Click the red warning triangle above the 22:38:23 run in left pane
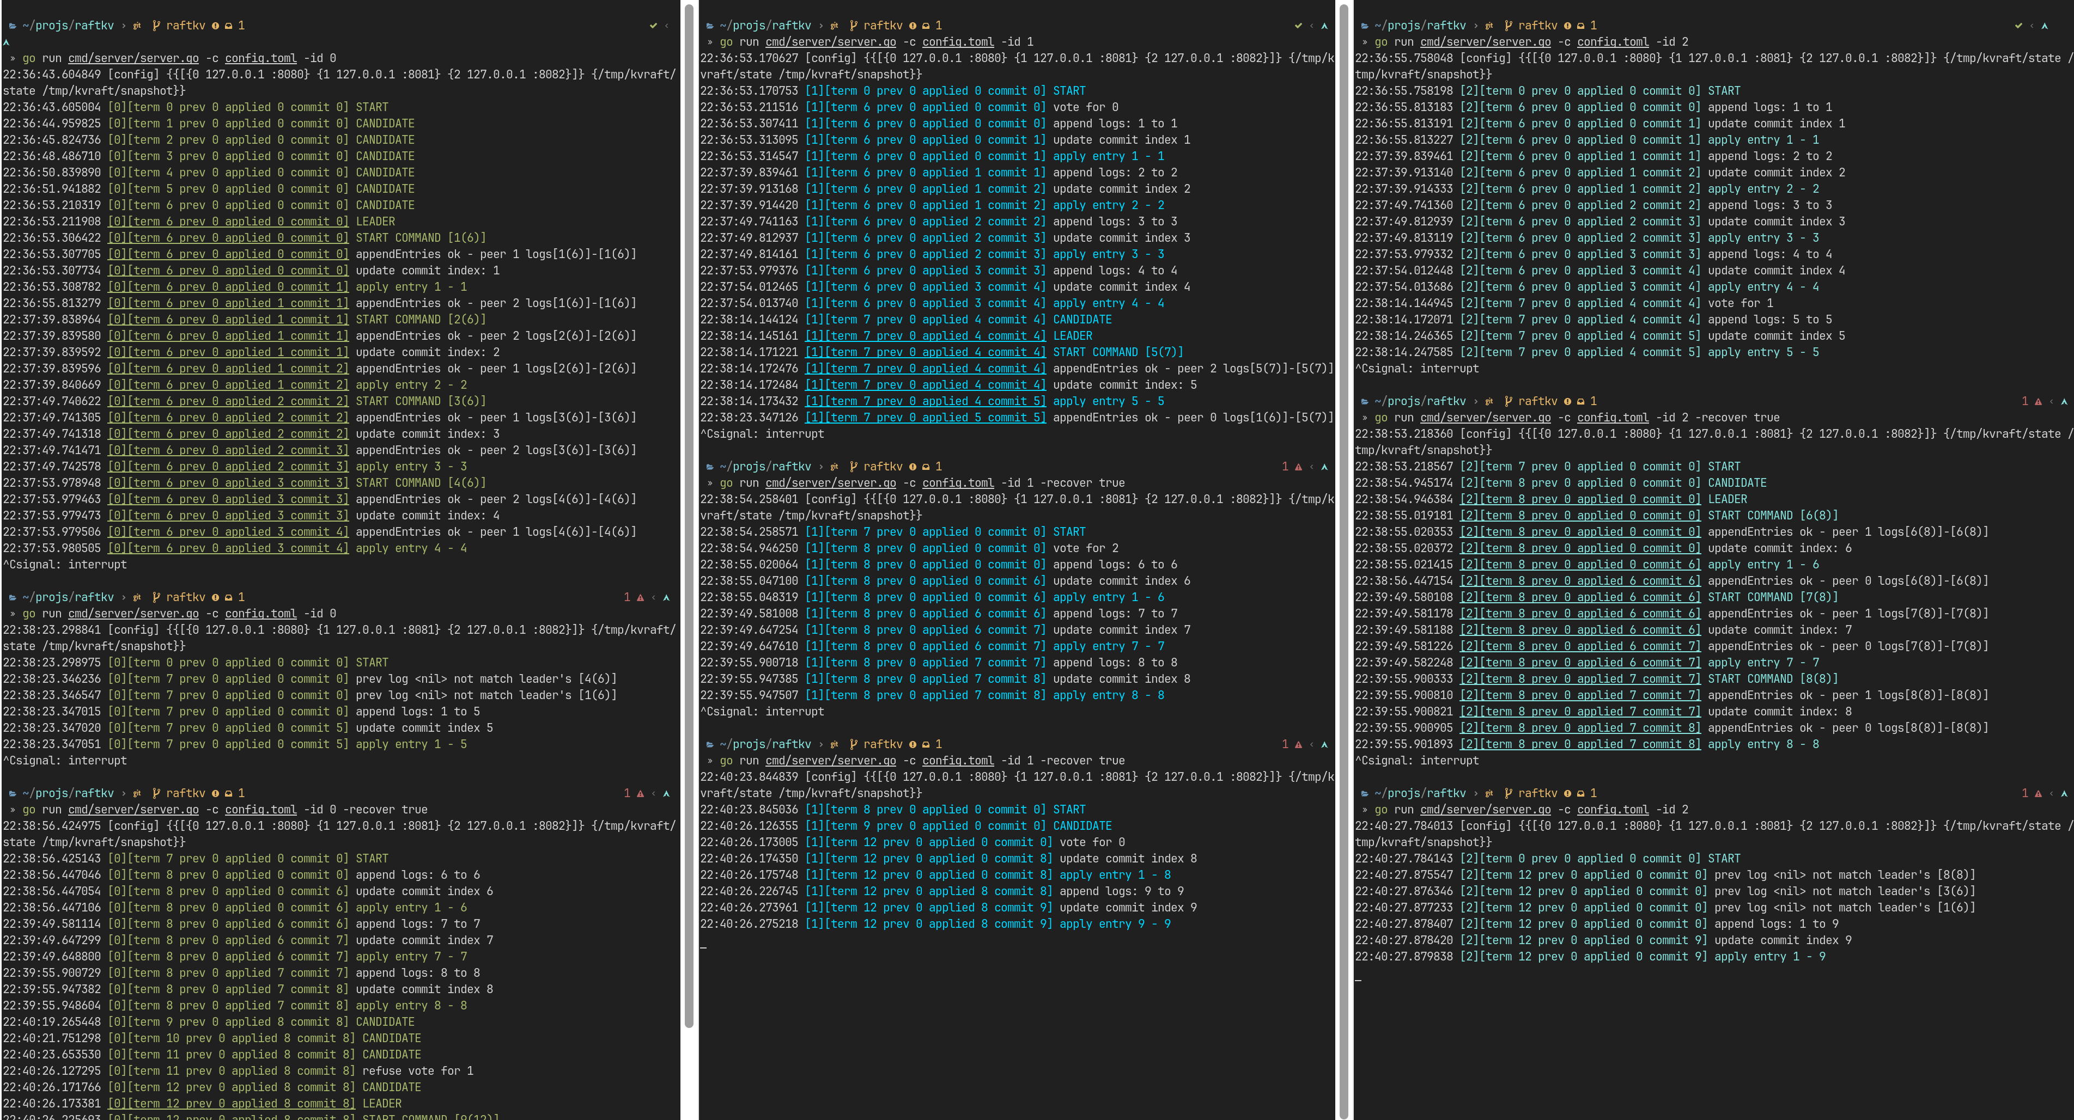 pos(640,598)
